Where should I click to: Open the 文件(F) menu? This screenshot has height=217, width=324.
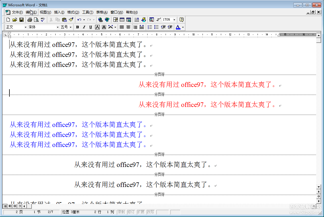(17, 12)
